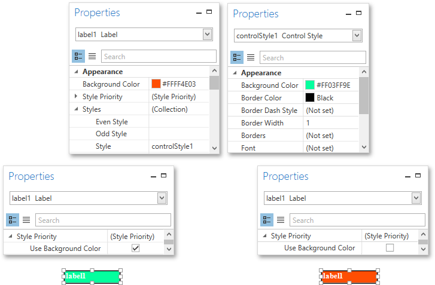This screenshot has height=285, width=435.
Task: Click scroll up arrow in top-left panel
Action: point(214,71)
